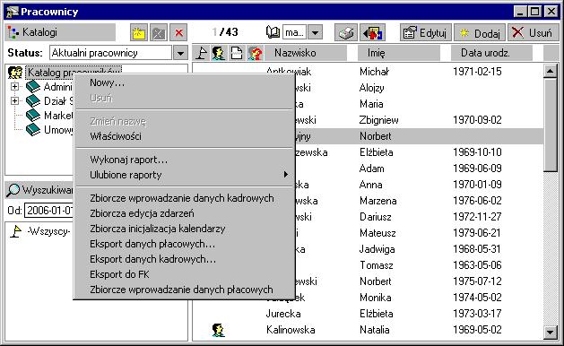Image resolution: width=564 pixels, height=346 pixels.
Task: Sort by Imię column header
Action: pos(398,53)
